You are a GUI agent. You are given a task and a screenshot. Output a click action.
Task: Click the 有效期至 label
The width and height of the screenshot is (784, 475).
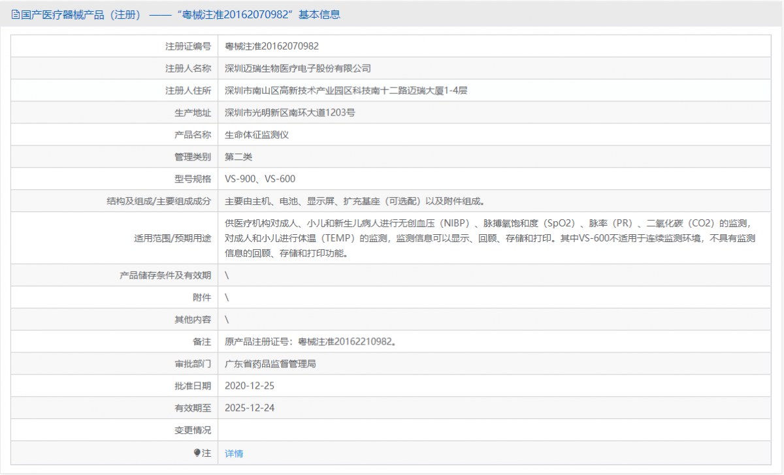pos(193,408)
